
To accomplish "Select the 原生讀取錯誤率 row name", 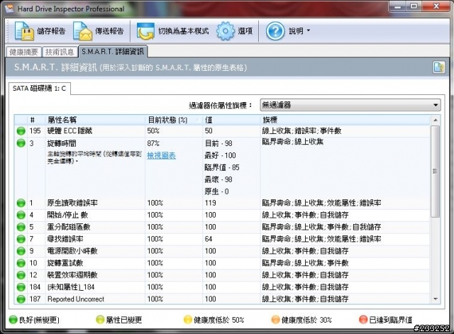I will [72, 203].
